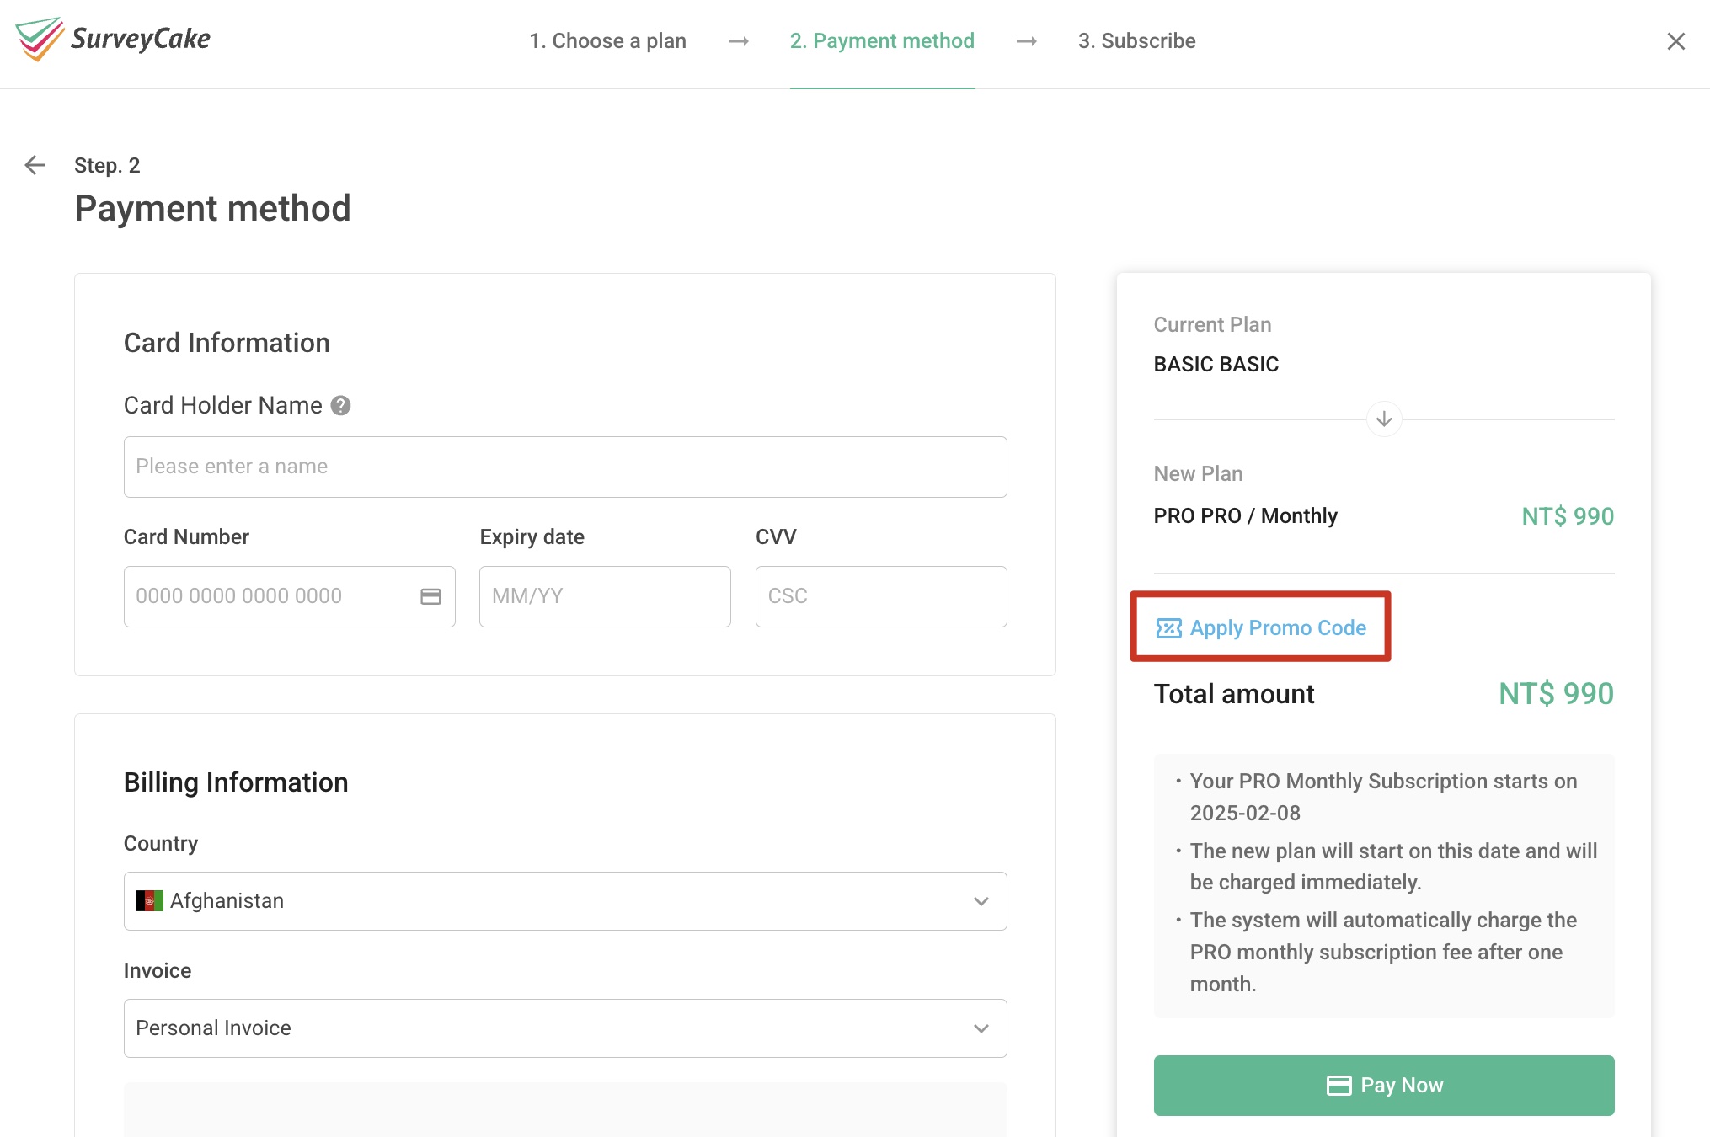Go to the Subscribe step

pyautogui.click(x=1136, y=41)
